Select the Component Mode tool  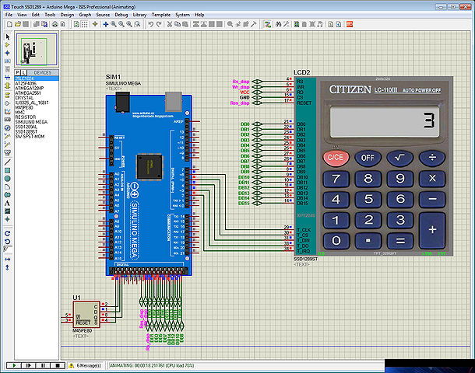point(8,45)
